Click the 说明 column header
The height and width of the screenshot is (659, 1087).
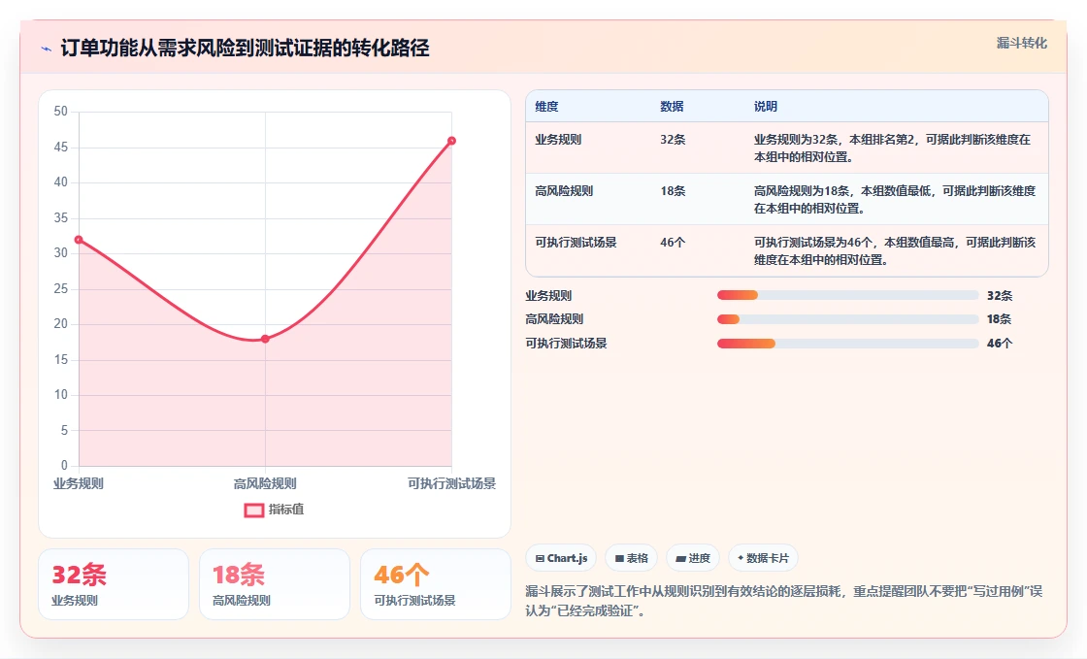(x=766, y=106)
